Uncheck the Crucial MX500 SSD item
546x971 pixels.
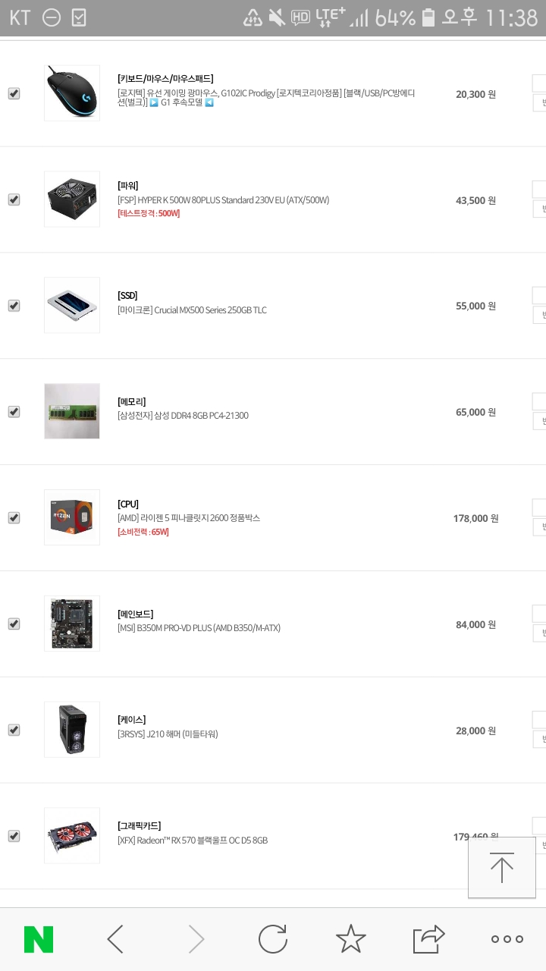tap(14, 306)
